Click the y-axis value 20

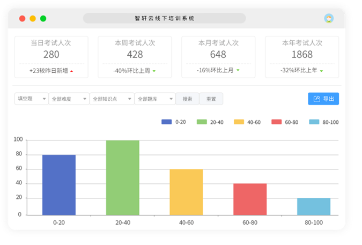coord(19,197)
